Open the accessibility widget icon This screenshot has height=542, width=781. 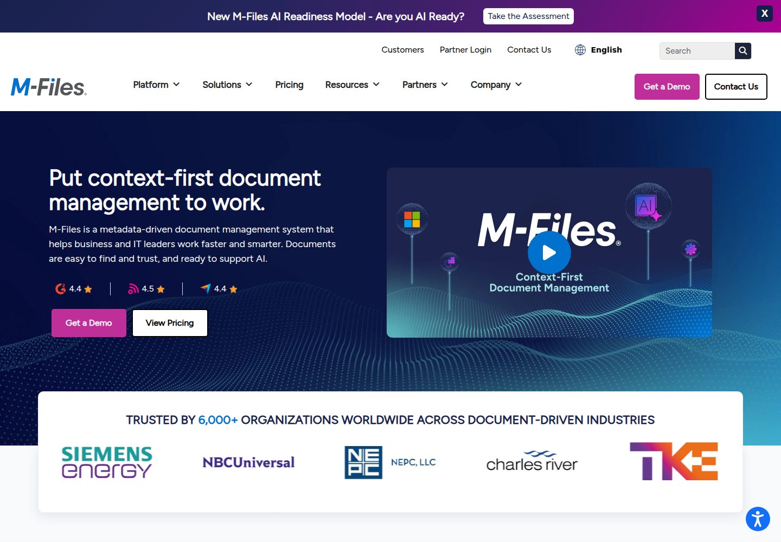pos(758,519)
